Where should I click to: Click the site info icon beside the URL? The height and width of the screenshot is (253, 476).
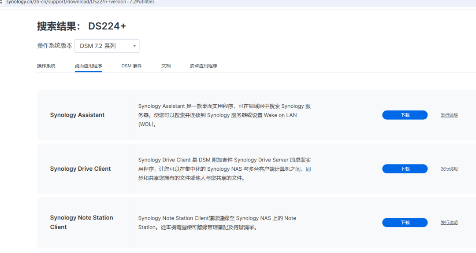click(1, 2)
